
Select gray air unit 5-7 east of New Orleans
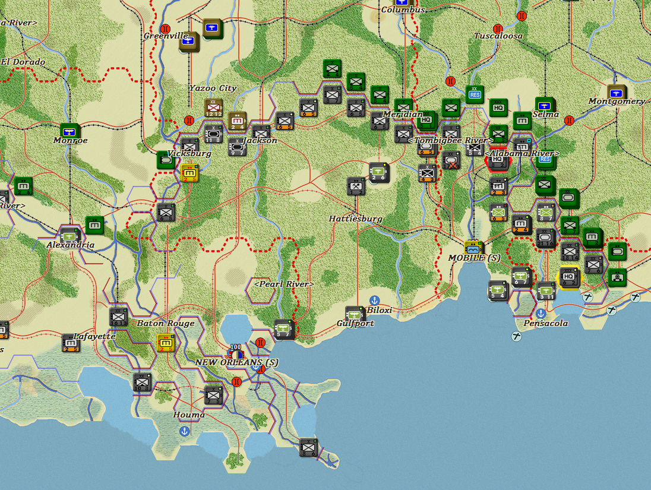pyautogui.click(x=283, y=328)
